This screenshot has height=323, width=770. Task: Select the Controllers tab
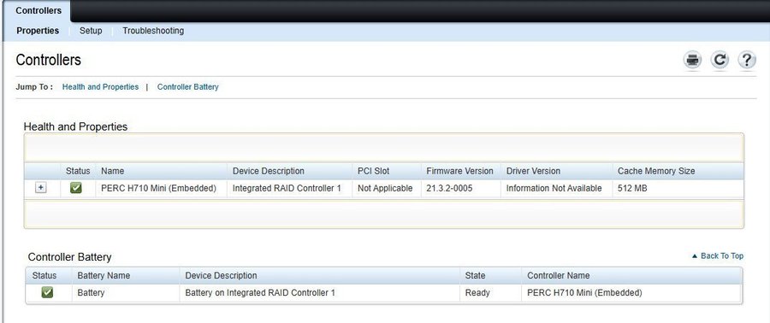tap(38, 10)
